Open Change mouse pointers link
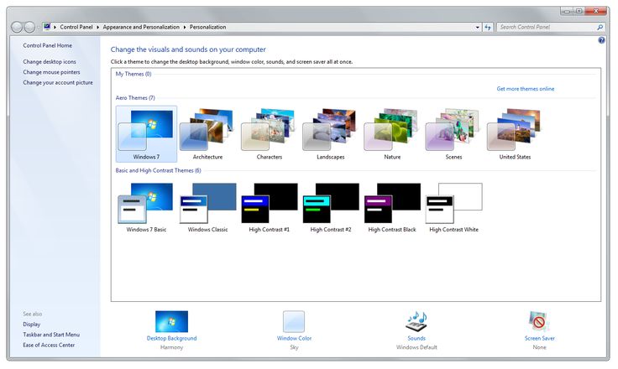 point(51,72)
